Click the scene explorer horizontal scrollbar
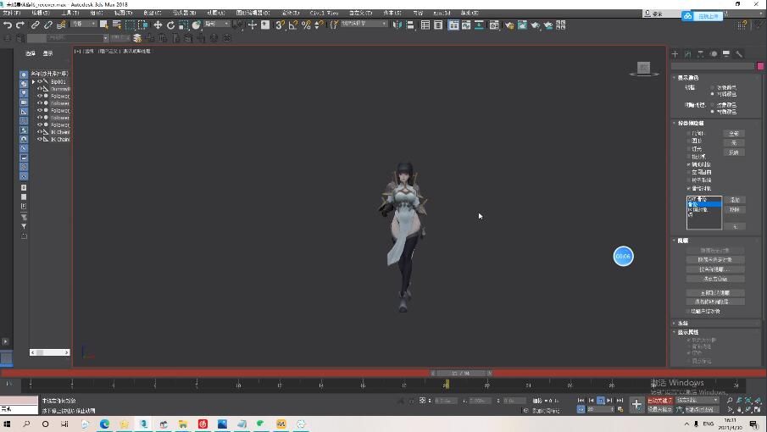767x432 pixels. (49, 352)
